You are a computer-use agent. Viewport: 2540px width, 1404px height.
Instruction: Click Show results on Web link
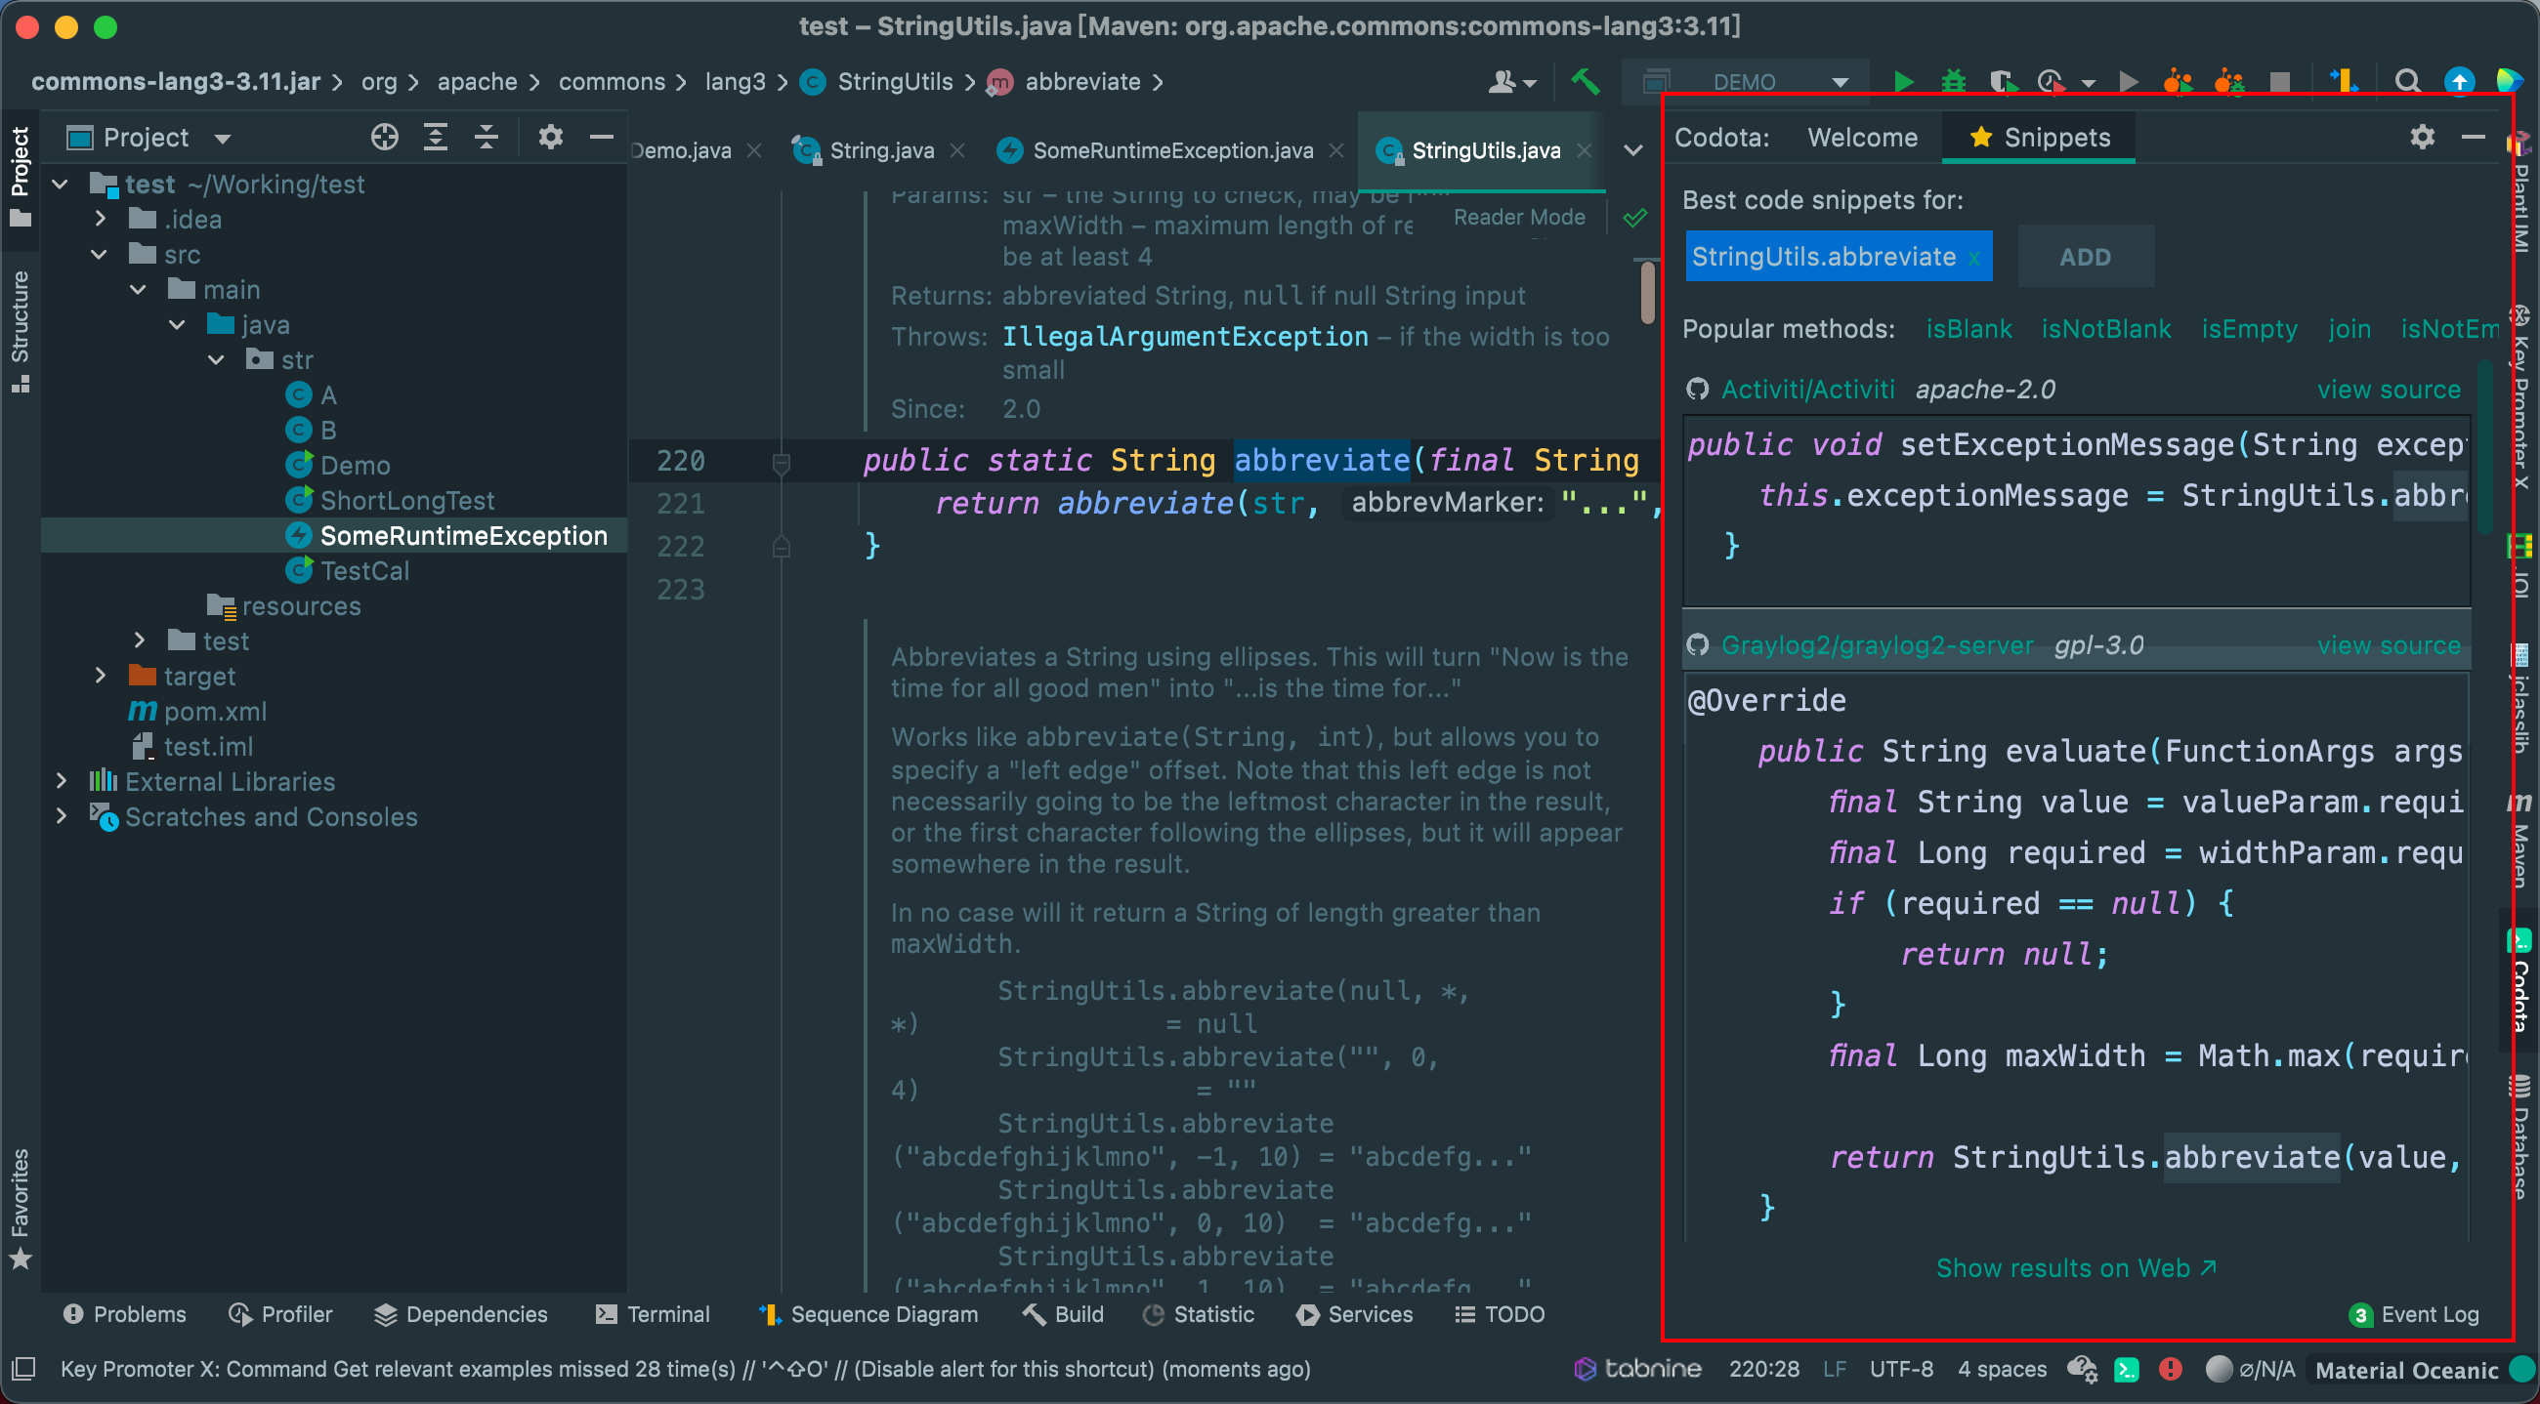[2076, 1267]
